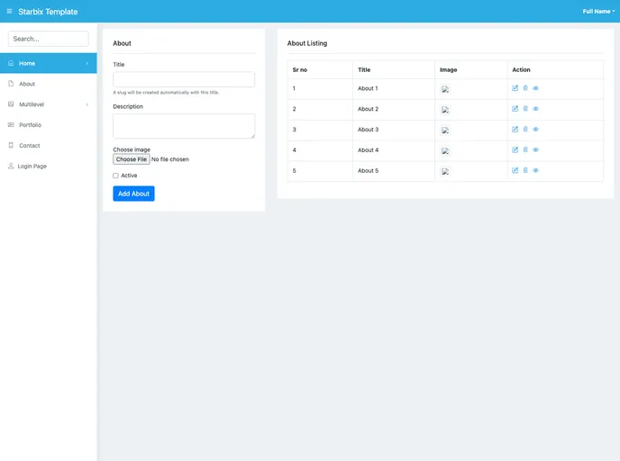This screenshot has height=461, width=620.
Task: Delete the About 3 row
Action: tap(525, 129)
